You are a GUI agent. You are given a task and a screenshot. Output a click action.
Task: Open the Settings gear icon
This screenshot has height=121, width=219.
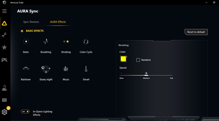pyautogui.click(x=4, y=112)
